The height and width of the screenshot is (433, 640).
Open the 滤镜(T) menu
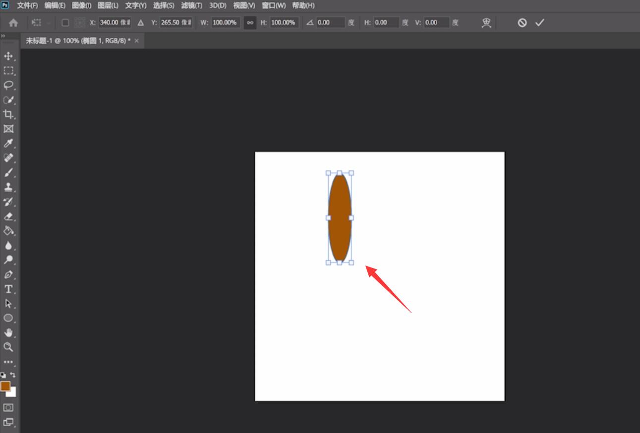coord(192,5)
